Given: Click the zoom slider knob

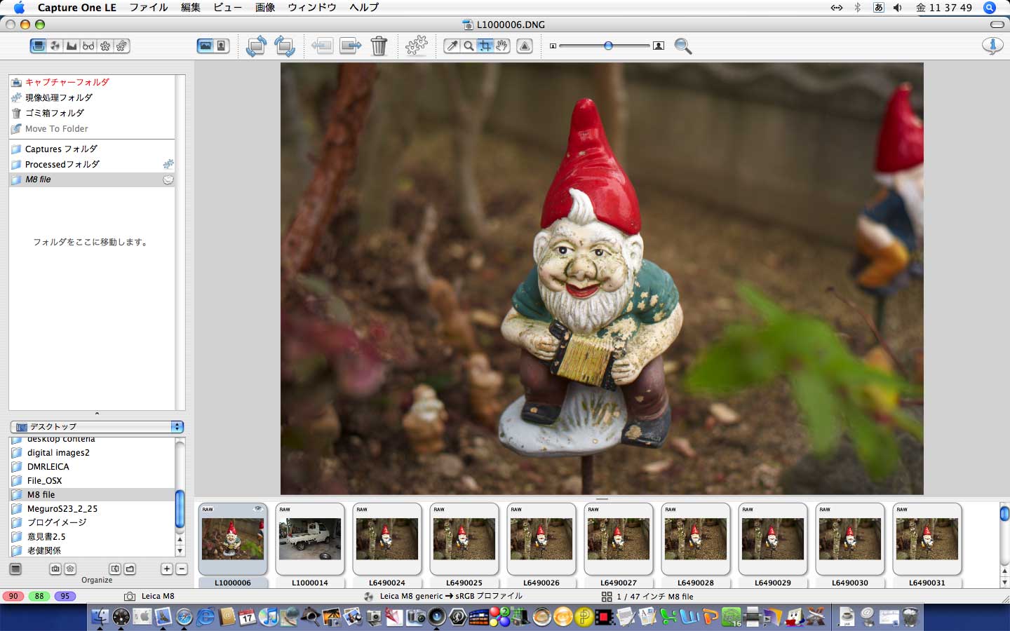Looking at the screenshot, I should pos(608,46).
